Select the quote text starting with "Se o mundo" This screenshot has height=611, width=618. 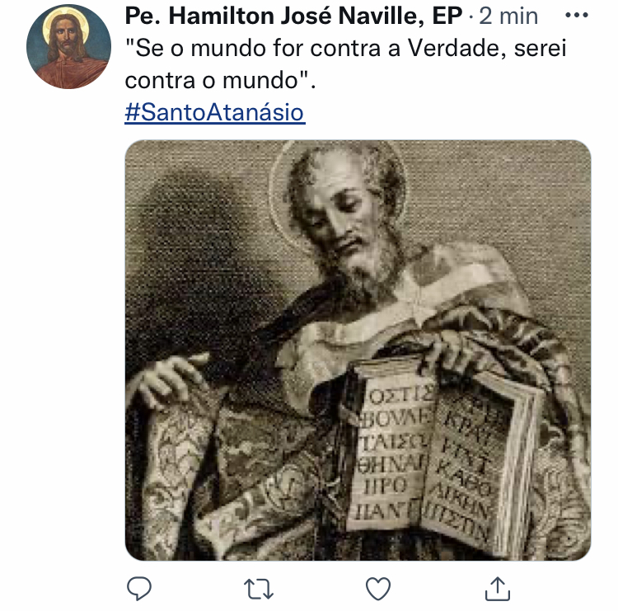tap(345, 63)
